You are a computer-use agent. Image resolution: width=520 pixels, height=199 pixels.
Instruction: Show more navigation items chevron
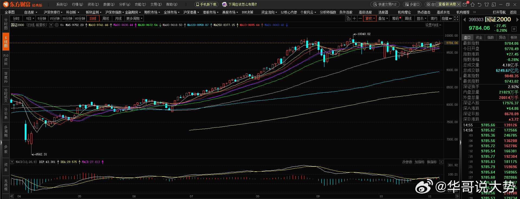tap(474, 12)
